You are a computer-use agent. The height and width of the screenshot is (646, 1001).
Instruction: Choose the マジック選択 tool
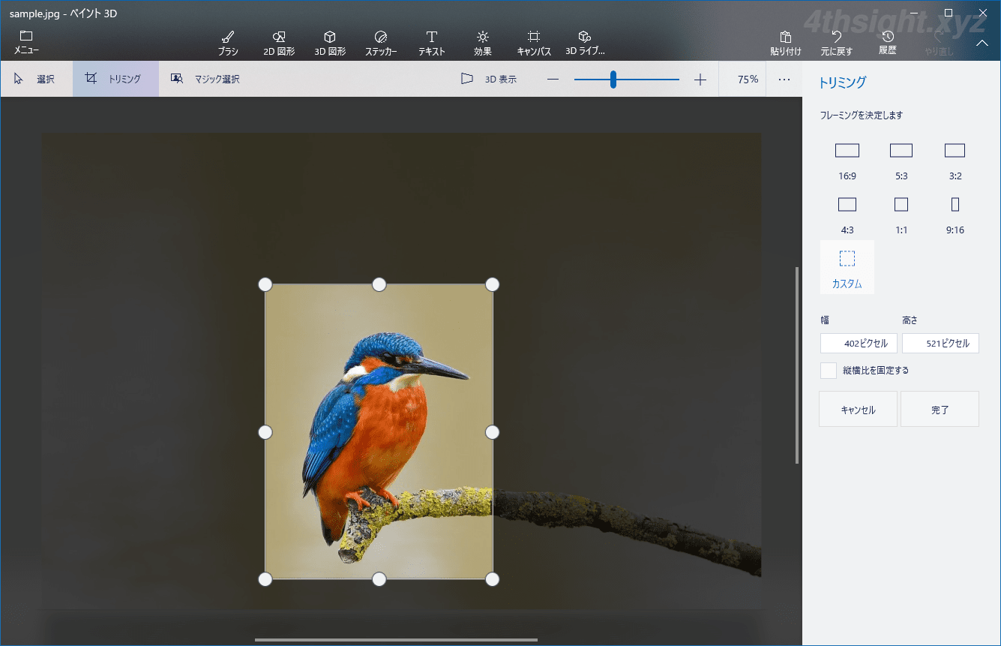click(x=207, y=79)
